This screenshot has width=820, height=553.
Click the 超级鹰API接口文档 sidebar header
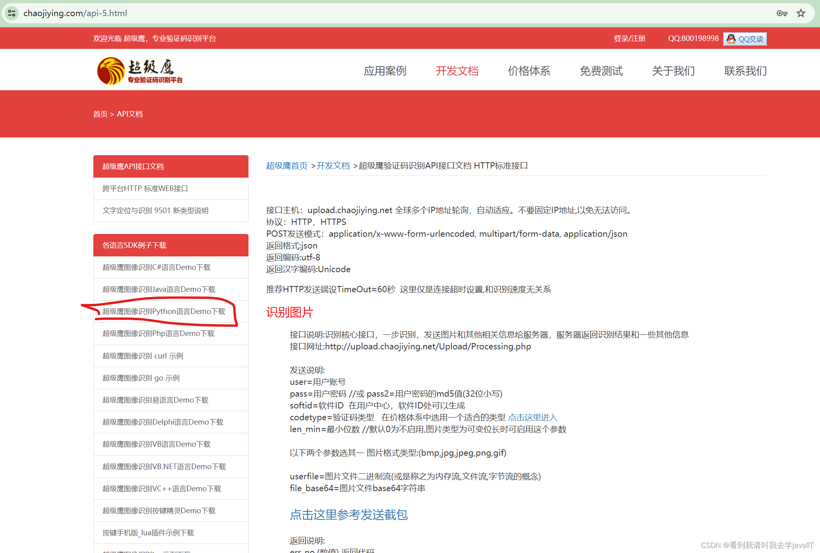pyautogui.click(x=171, y=166)
